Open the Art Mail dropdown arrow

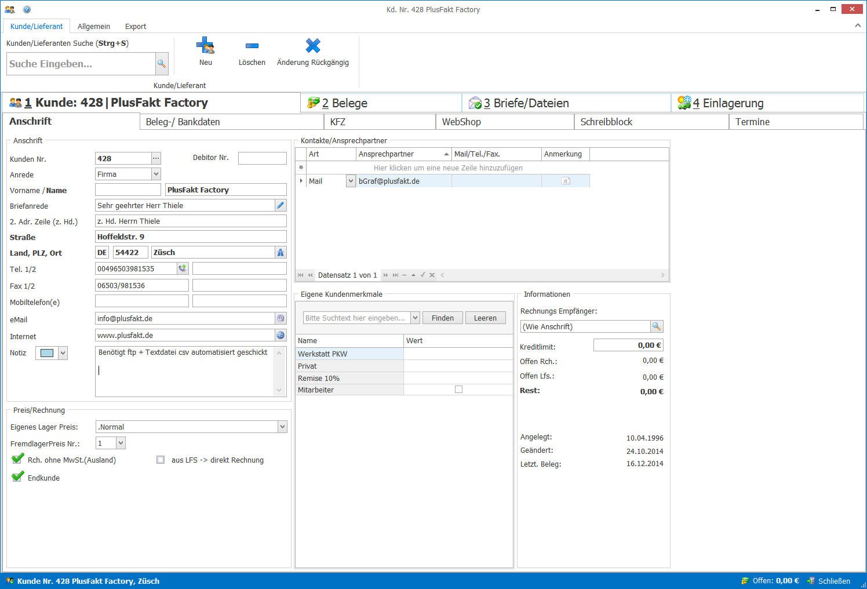(351, 181)
